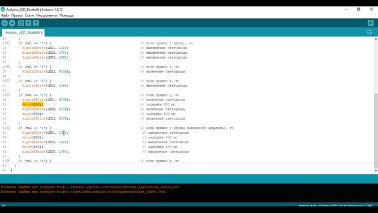Click digitalWrite(LED3, LOW); on line 25

[x=45, y=57]
